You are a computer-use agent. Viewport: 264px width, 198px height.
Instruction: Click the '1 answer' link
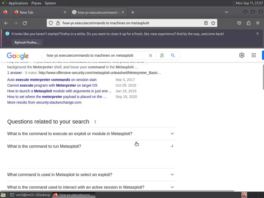[14, 73]
